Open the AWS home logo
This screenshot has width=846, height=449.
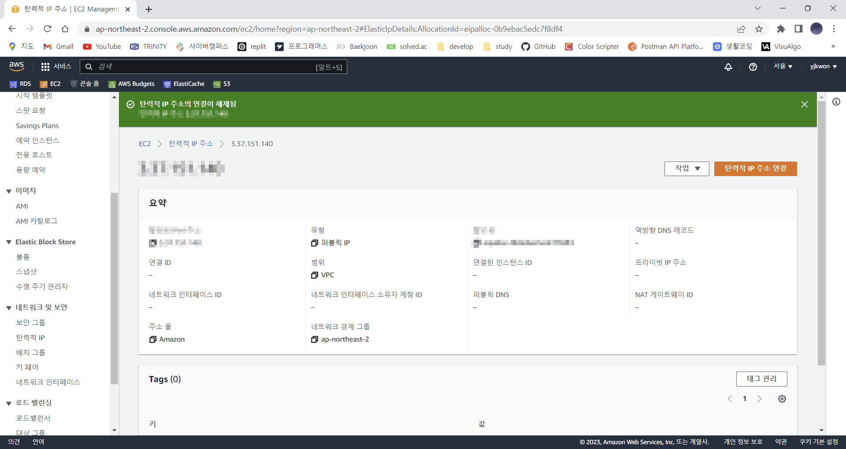tap(17, 66)
